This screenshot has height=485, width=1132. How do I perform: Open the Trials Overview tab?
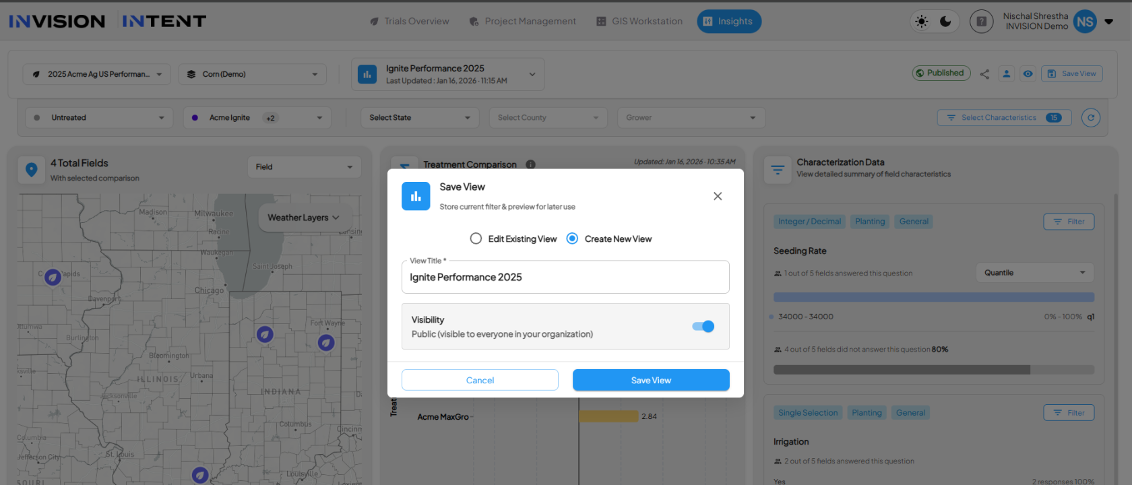point(410,22)
